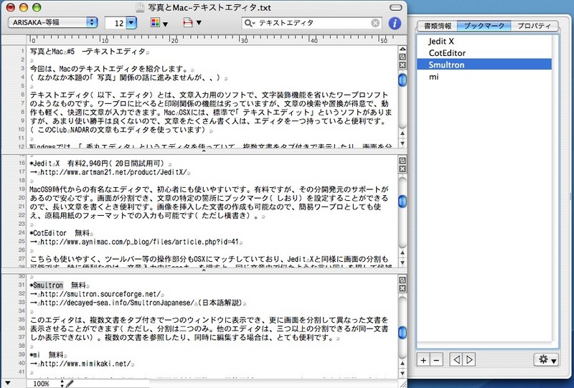The image size is (574, 388).
Task: Split the pane showing line 1 header
Action: [x=403, y=57]
